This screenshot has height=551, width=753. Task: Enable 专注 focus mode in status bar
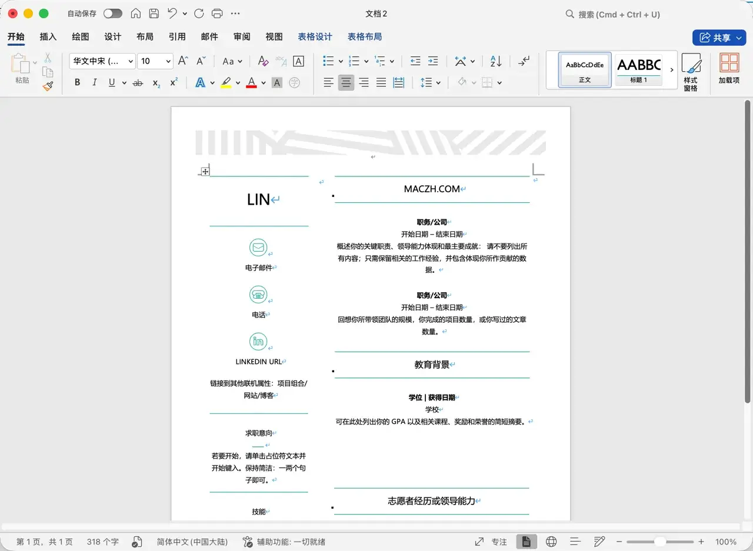click(x=499, y=541)
